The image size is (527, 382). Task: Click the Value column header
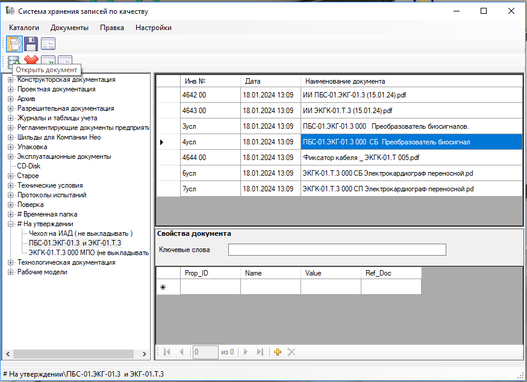tap(331, 273)
